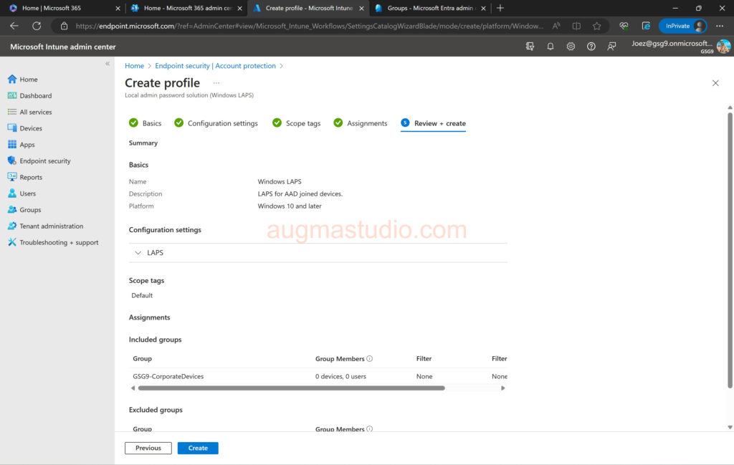Open the settings gear in Intune header

tap(571, 47)
